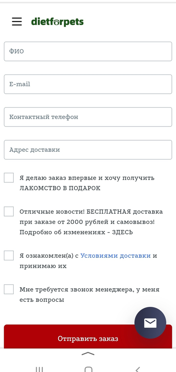This screenshot has height=372, width=176.
Task: Check the first order gift treat checkbox
Action: 9,178
